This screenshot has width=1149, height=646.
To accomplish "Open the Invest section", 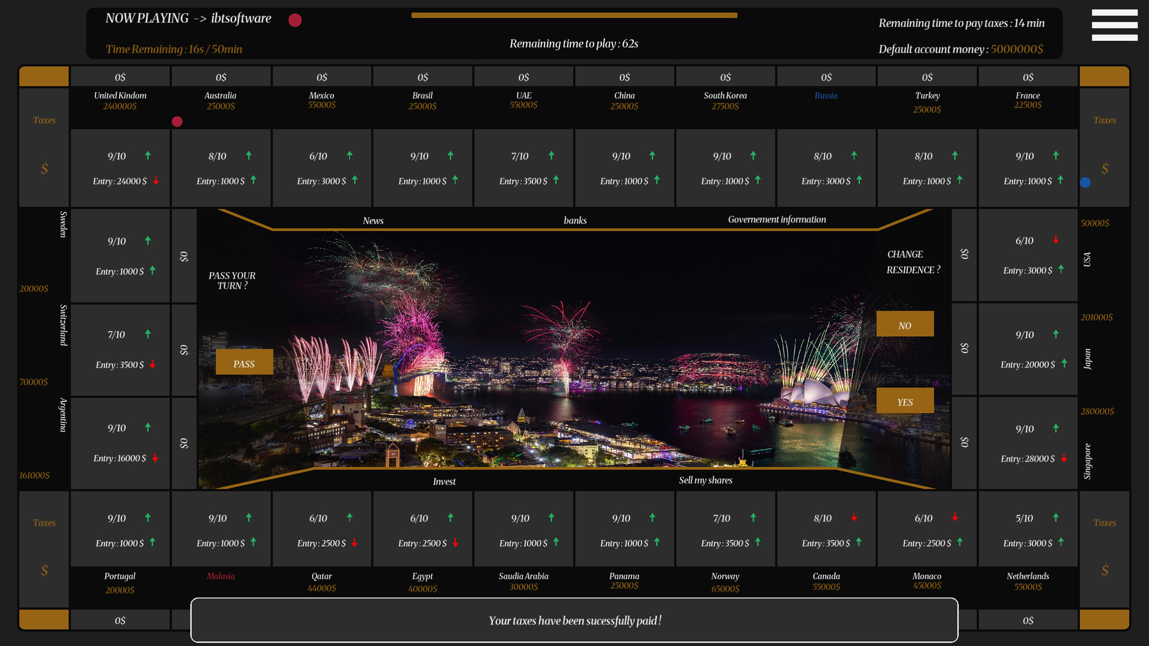I will (444, 482).
